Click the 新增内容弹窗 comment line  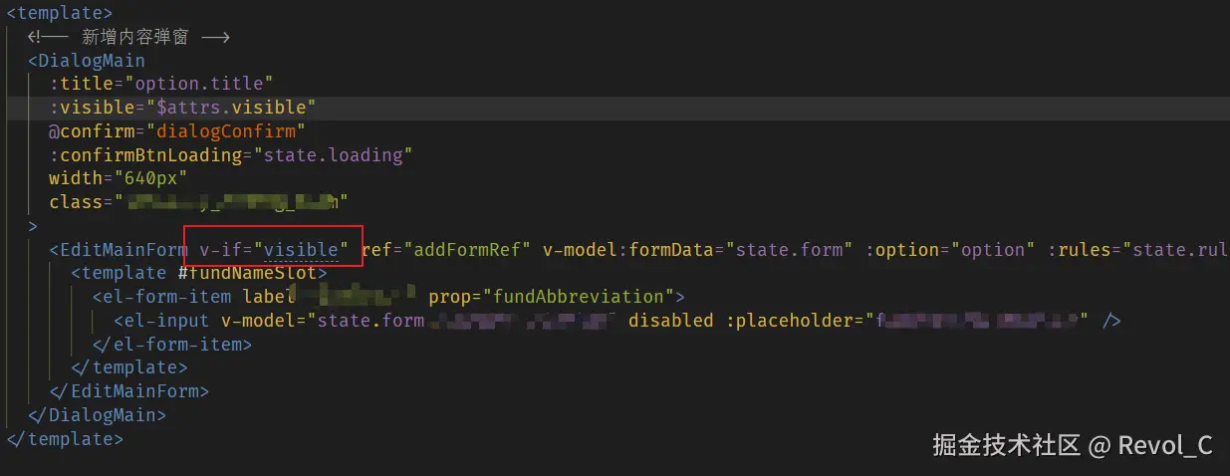tap(129, 37)
